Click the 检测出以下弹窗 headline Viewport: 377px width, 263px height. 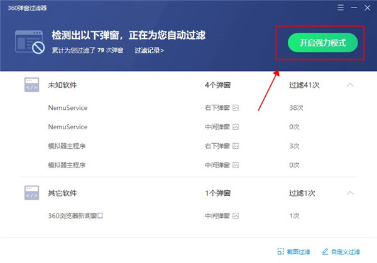click(128, 35)
